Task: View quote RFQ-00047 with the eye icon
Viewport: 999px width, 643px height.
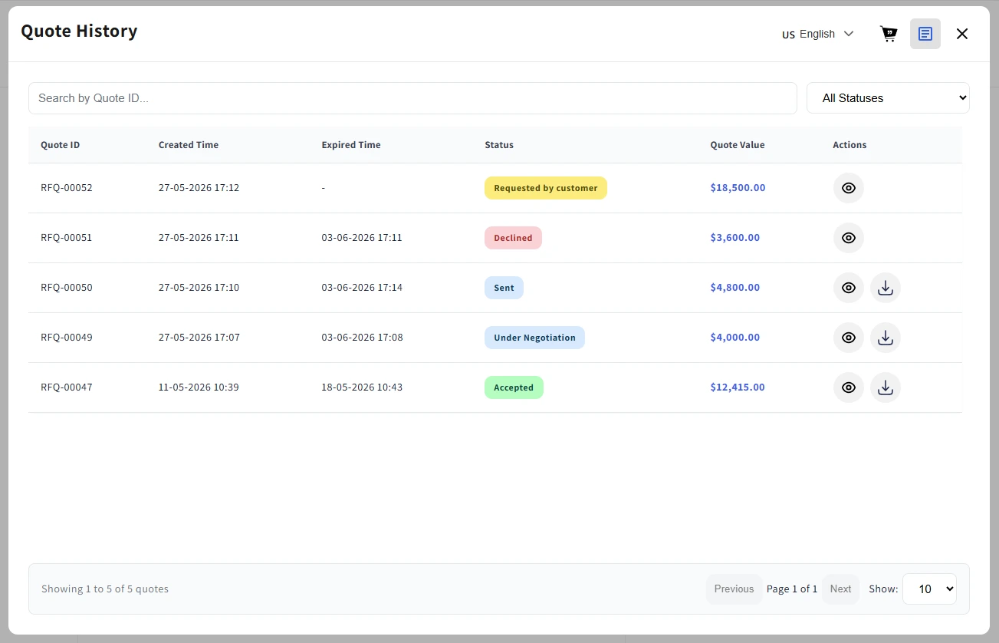Action: pyautogui.click(x=848, y=387)
